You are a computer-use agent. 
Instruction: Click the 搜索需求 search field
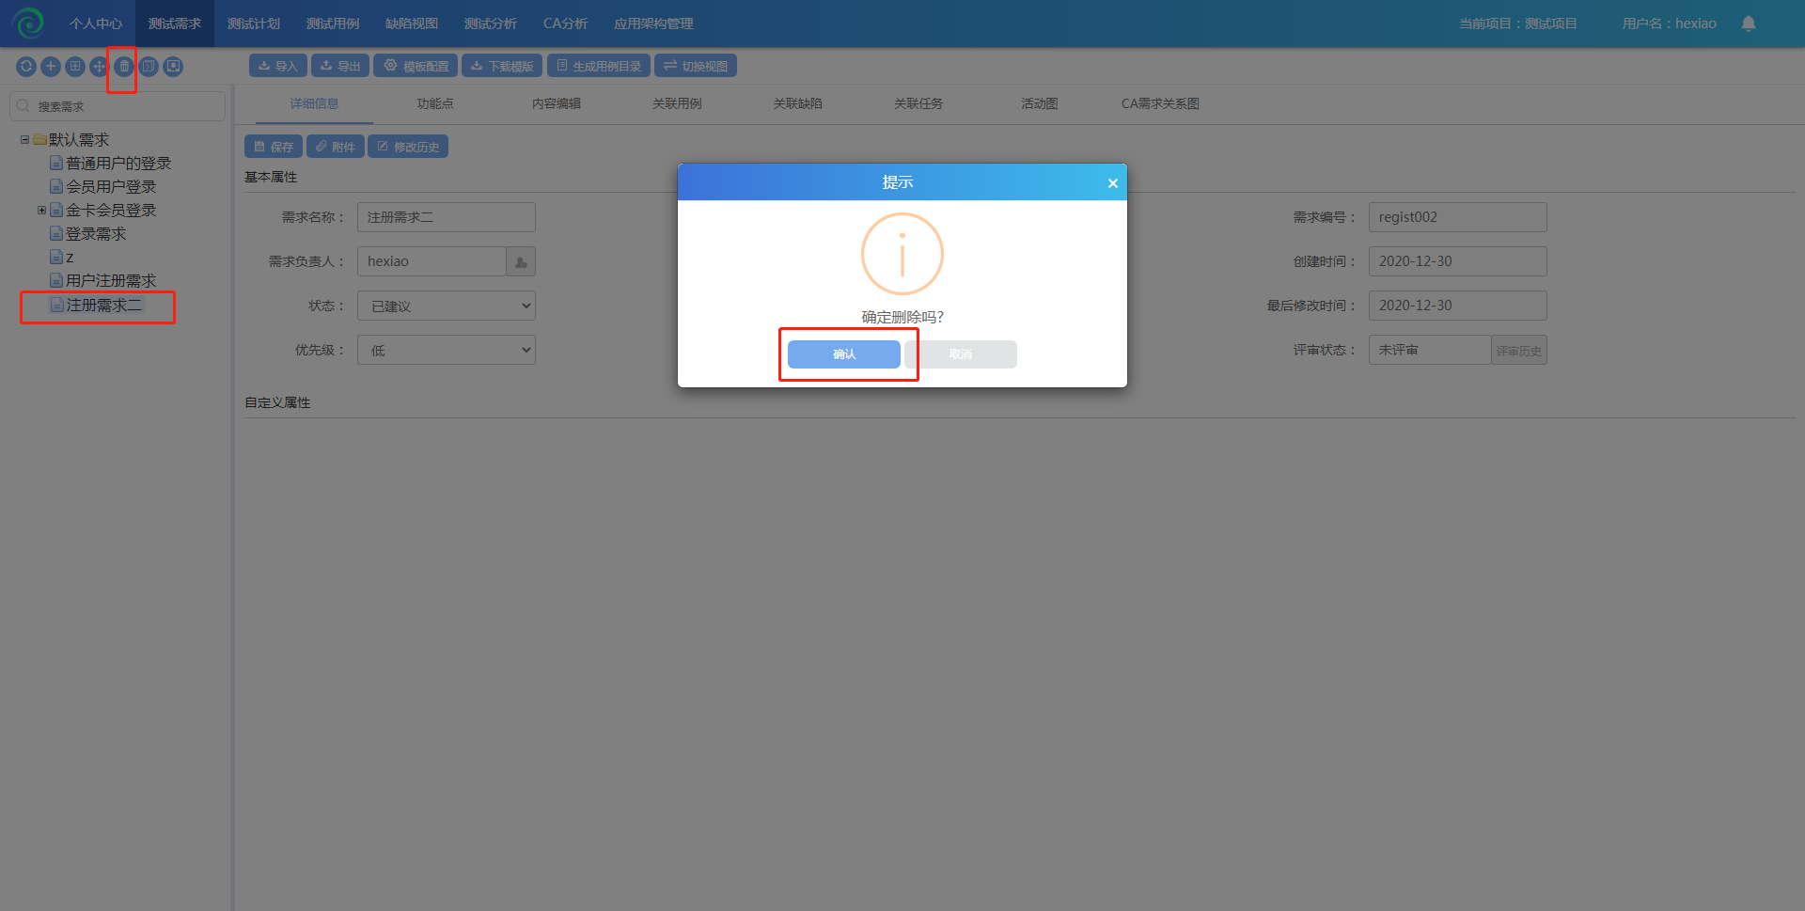click(118, 106)
